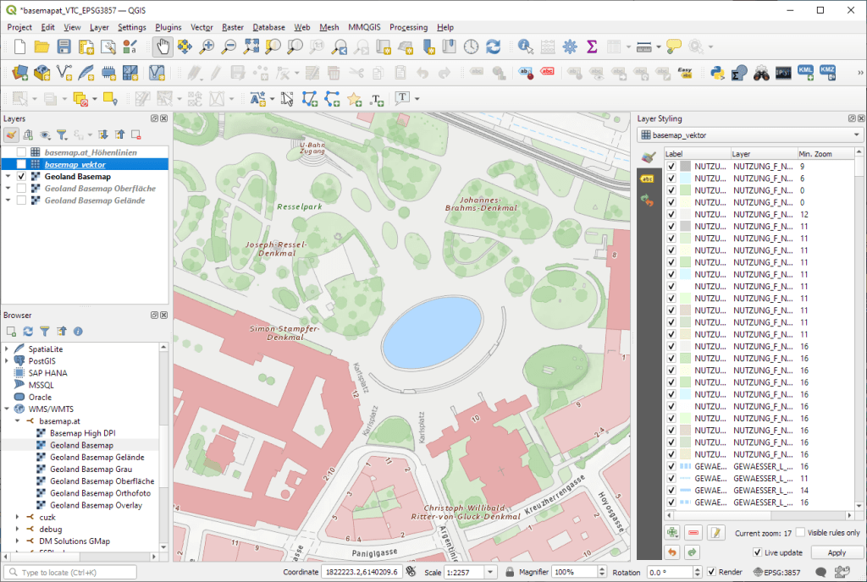Toggle visibility of Geoland Basemap layer
867x582 pixels.
point(21,177)
